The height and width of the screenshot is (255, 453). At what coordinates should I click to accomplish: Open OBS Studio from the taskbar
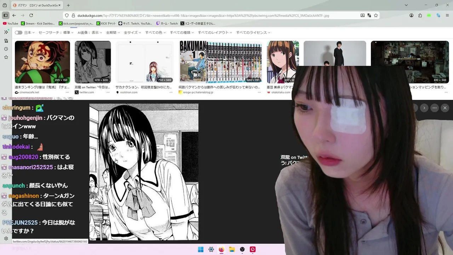click(242, 249)
